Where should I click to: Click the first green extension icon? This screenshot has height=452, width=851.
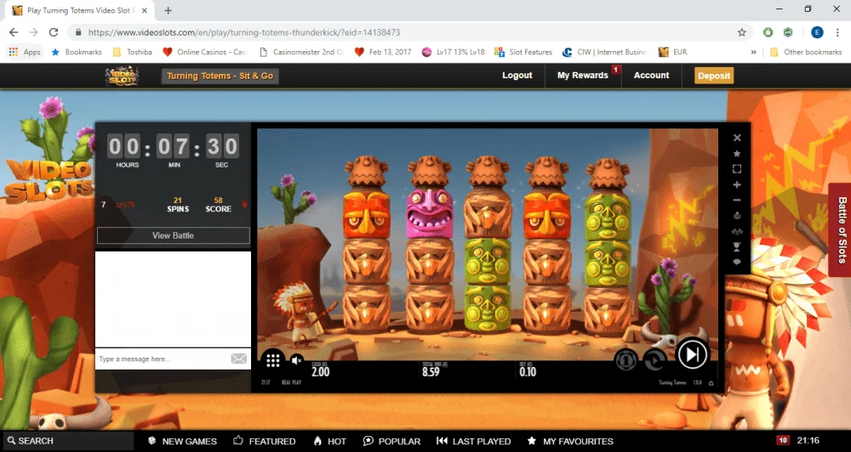[x=768, y=32]
